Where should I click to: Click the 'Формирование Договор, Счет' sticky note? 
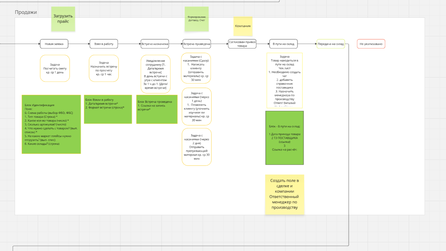[x=197, y=19]
